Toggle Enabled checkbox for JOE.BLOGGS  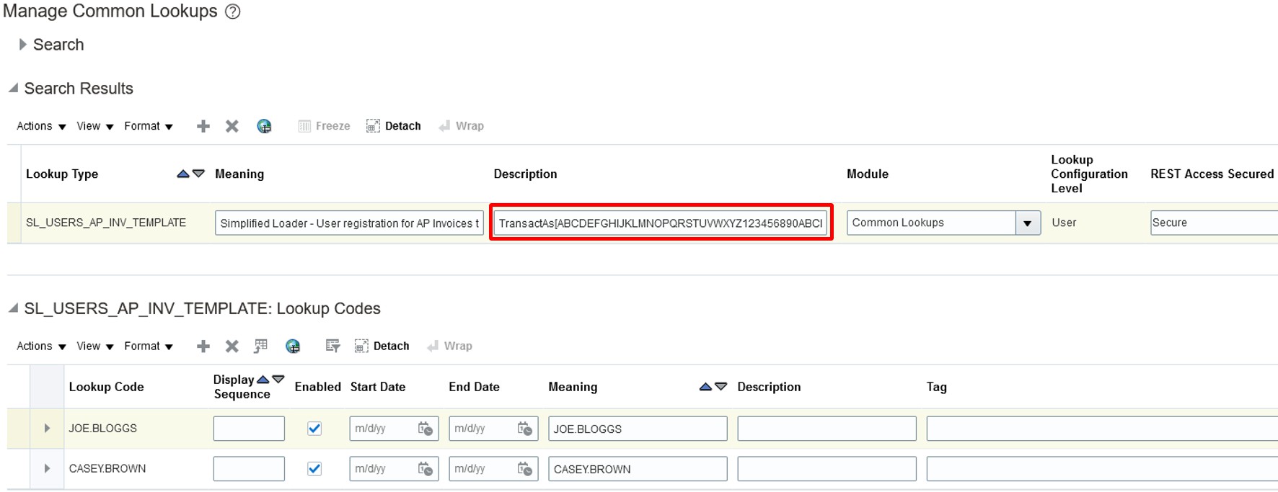pos(314,429)
